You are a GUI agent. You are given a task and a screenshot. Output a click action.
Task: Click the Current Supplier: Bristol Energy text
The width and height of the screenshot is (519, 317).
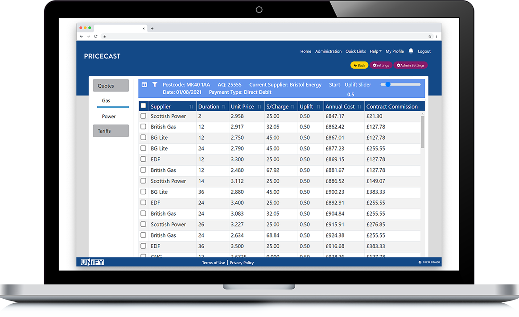[285, 84]
